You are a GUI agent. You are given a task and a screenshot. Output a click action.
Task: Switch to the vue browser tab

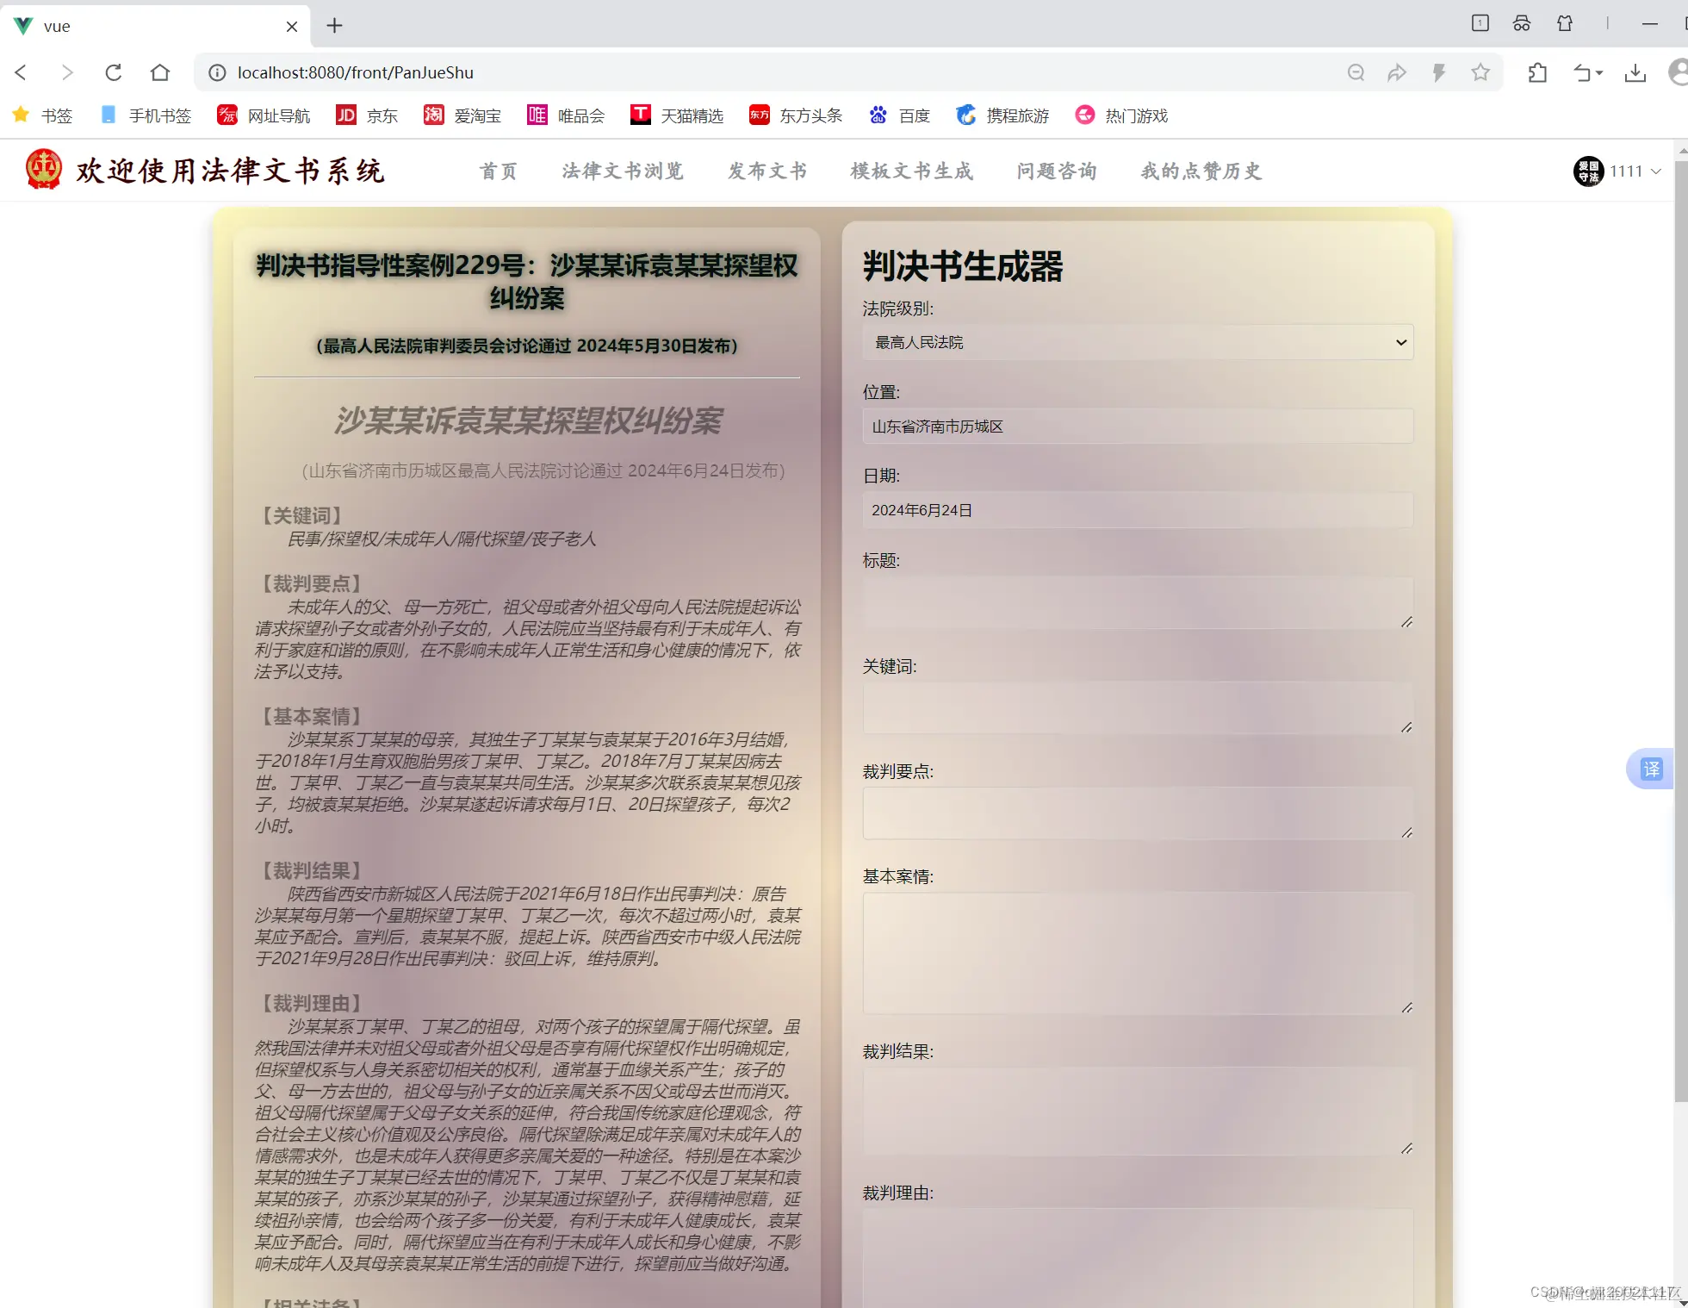click(155, 26)
